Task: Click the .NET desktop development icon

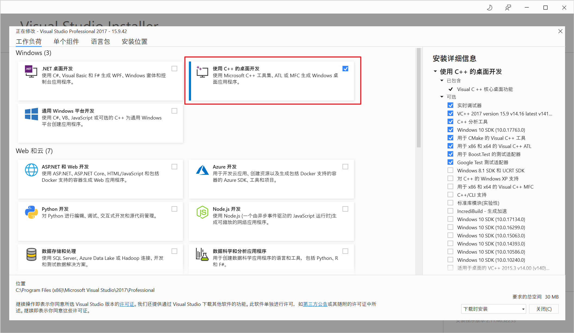Action: [31, 72]
